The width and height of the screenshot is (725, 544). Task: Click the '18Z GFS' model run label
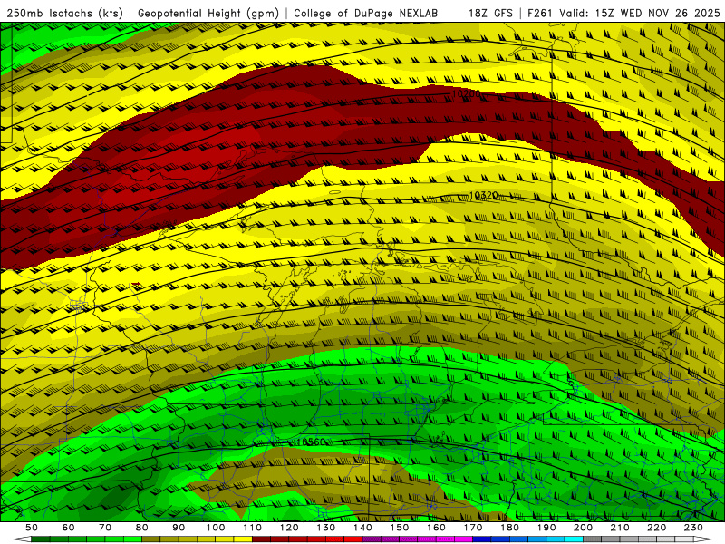pyautogui.click(x=490, y=13)
